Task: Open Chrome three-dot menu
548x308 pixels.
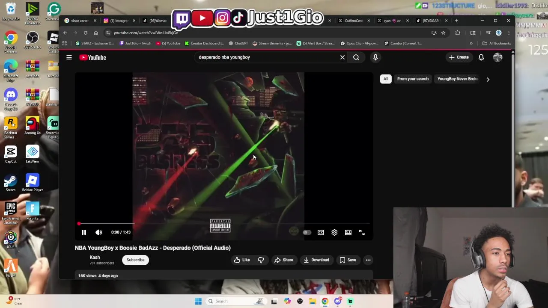Action: pyautogui.click(x=509, y=33)
